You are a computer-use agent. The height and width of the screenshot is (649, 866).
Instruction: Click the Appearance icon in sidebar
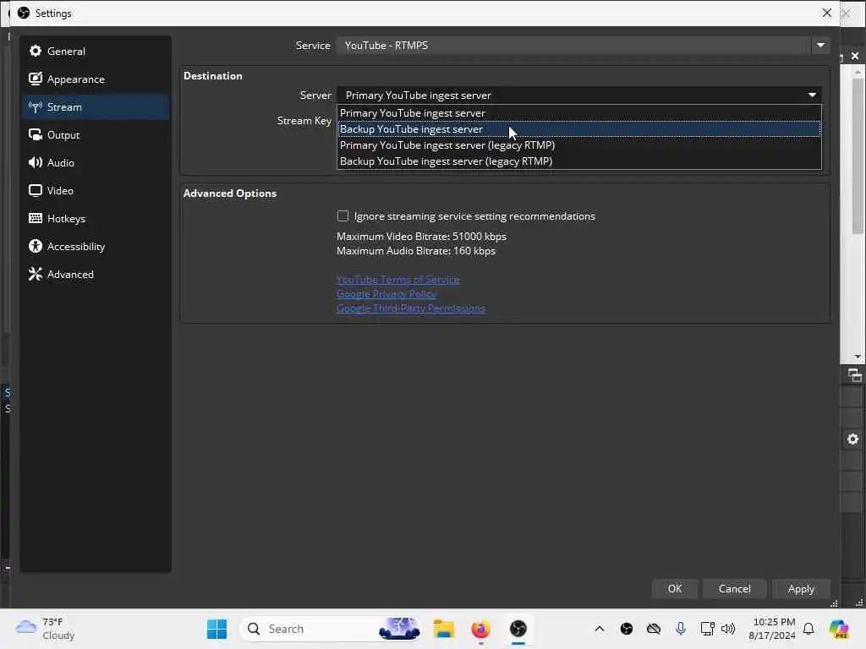(36, 79)
